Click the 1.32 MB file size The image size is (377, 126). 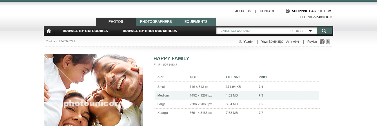pyautogui.click(x=232, y=95)
